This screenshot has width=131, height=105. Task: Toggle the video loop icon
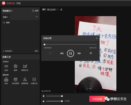(50, 53)
